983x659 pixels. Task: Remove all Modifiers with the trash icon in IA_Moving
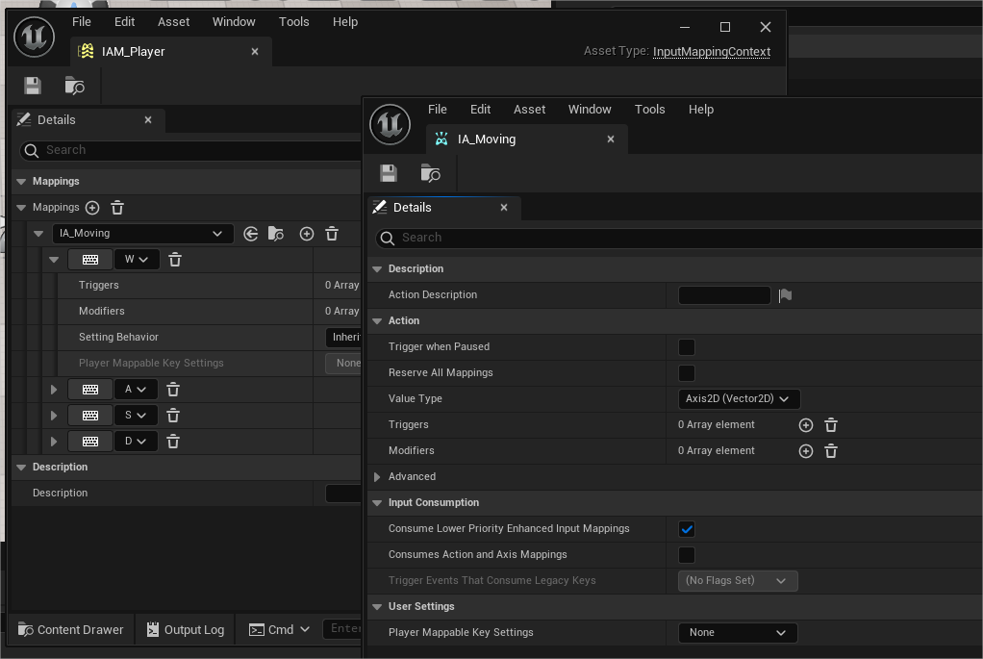831,451
